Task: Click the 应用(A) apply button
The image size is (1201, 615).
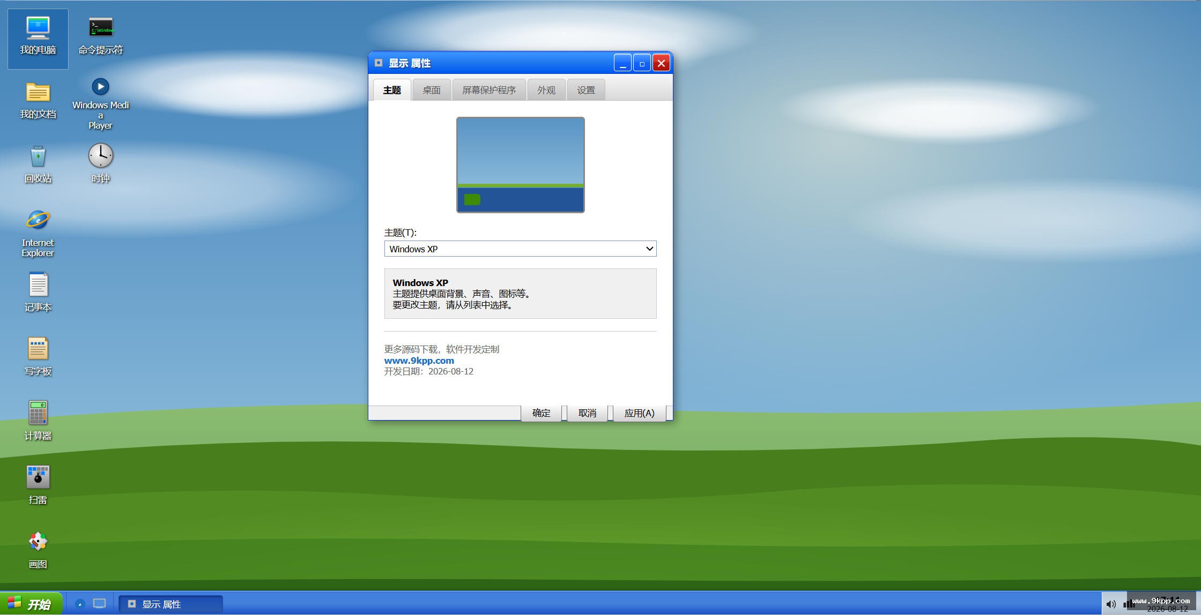Action: click(x=639, y=413)
